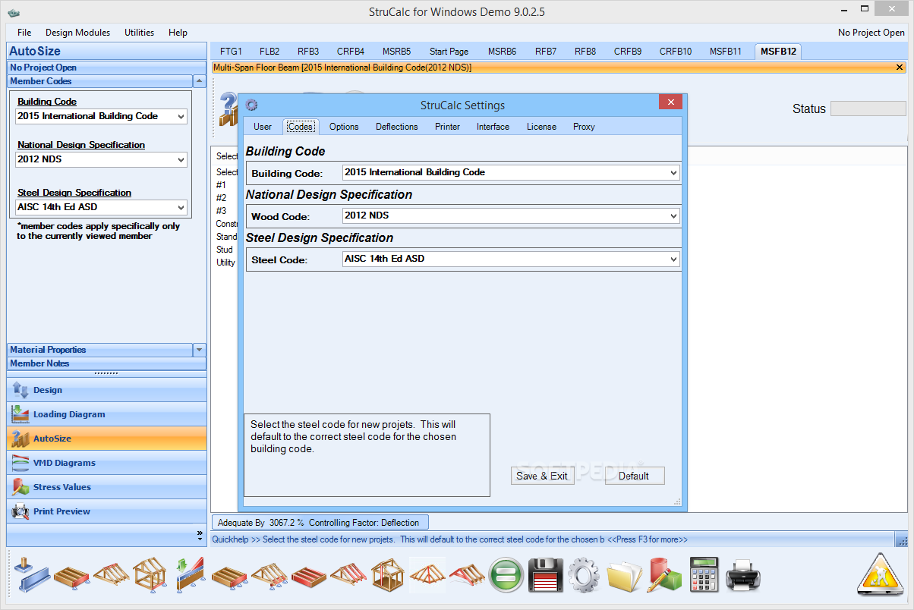Open the Design panel in the sidebar
The height and width of the screenshot is (610, 914).
click(x=106, y=390)
